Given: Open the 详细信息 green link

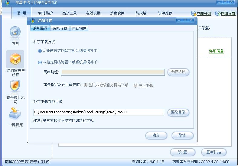Looking at the screenshot, I should 216,51.
